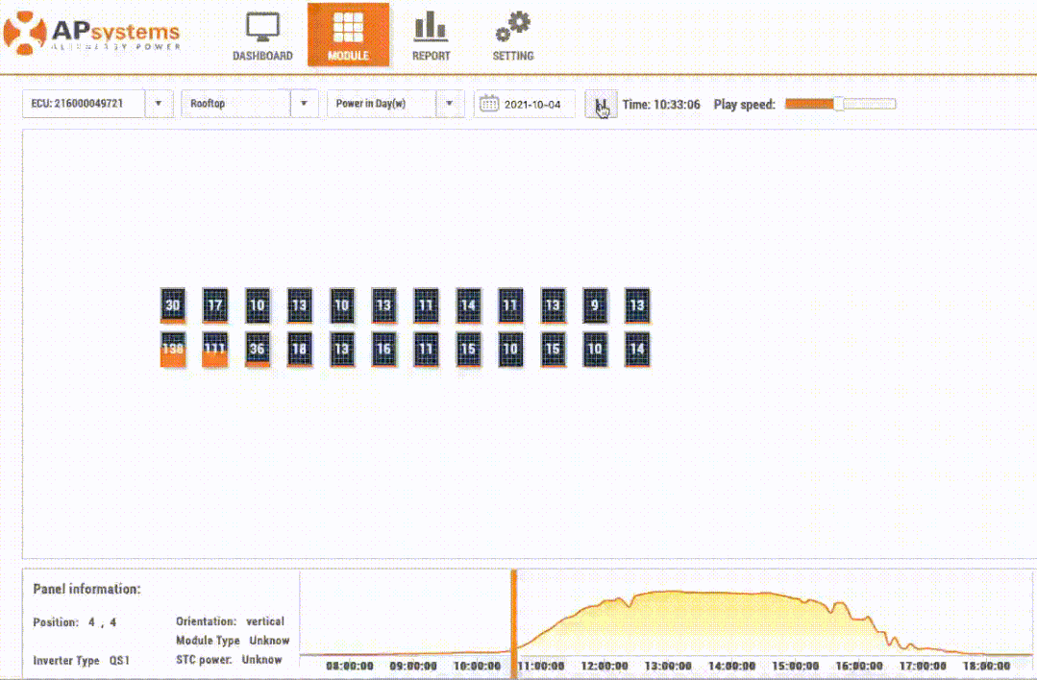Screen dimensions: 1037x680
Task: Click the Play speed slider handle
Action: pyautogui.click(x=838, y=104)
